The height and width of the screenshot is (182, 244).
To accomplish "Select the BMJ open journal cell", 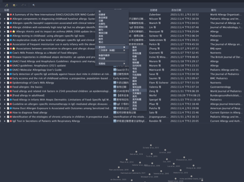I will click(x=216, y=49).
